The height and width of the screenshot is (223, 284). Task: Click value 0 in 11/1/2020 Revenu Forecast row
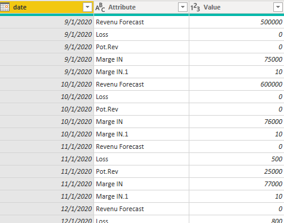click(280, 146)
